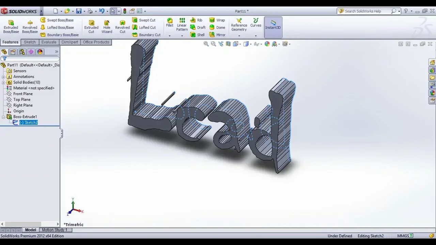Click the Save icon
This screenshot has width=436, height=245.
[79, 11]
